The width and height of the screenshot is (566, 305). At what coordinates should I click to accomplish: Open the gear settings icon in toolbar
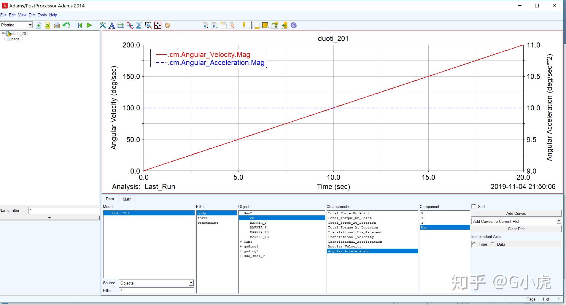pos(294,26)
